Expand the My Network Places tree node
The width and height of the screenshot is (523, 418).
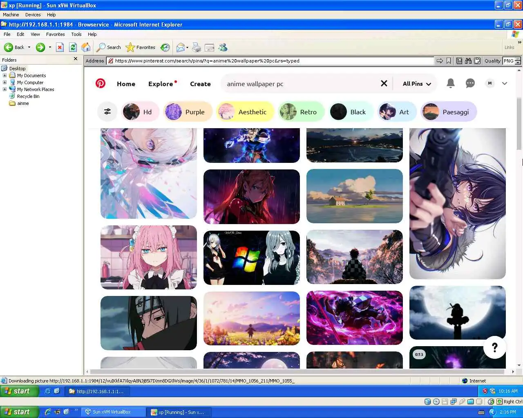pyautogui.click(x=4, y=89)
